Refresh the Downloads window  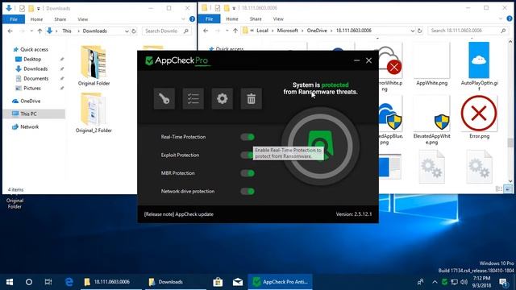click(134, 31)
